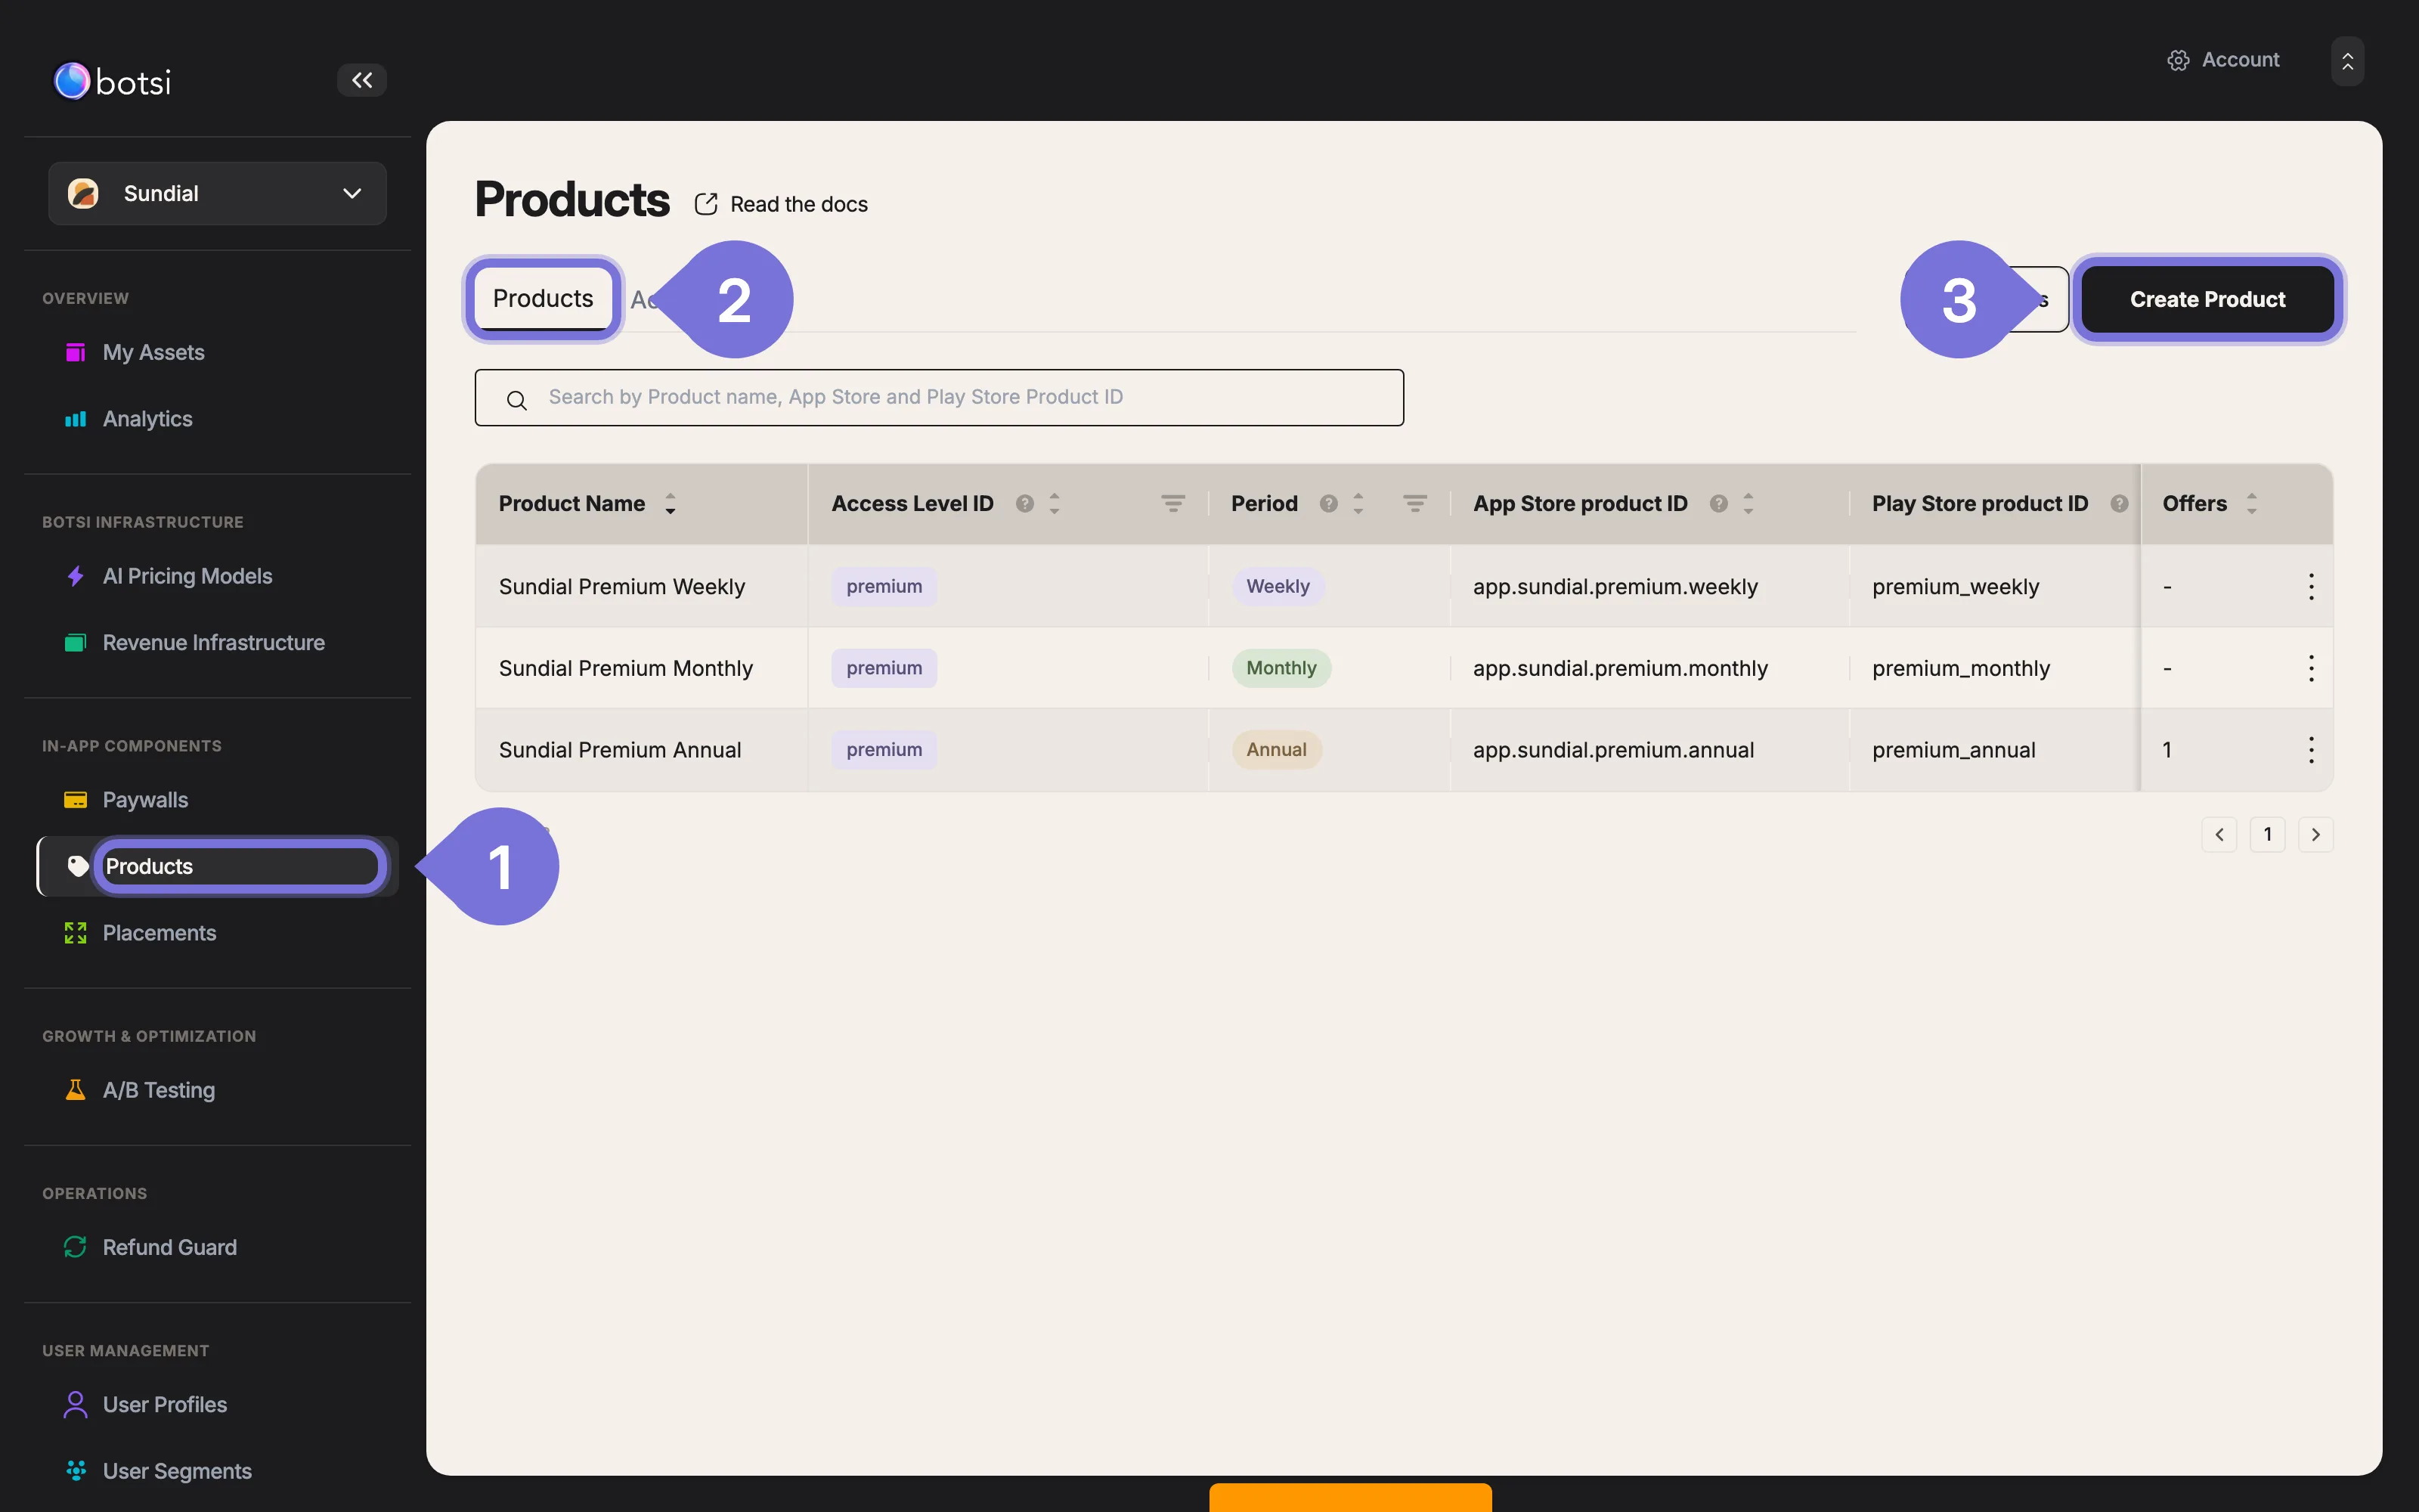Viewport: 2419px width, 1512px height.
Task: Show Access Level ID help tooltip
Action: point(1024,503)
